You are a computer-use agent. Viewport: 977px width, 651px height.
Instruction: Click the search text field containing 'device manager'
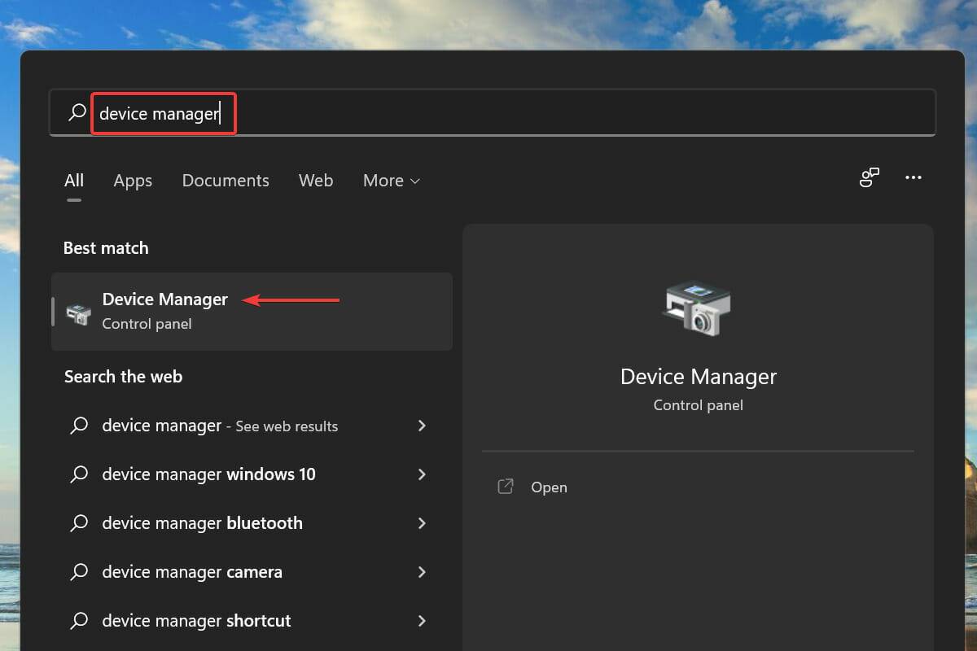point(488,113)
